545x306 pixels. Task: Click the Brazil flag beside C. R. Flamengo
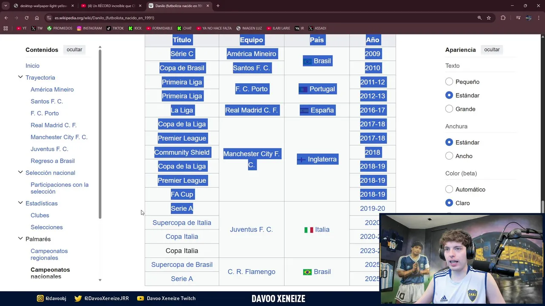coord(307,272)
